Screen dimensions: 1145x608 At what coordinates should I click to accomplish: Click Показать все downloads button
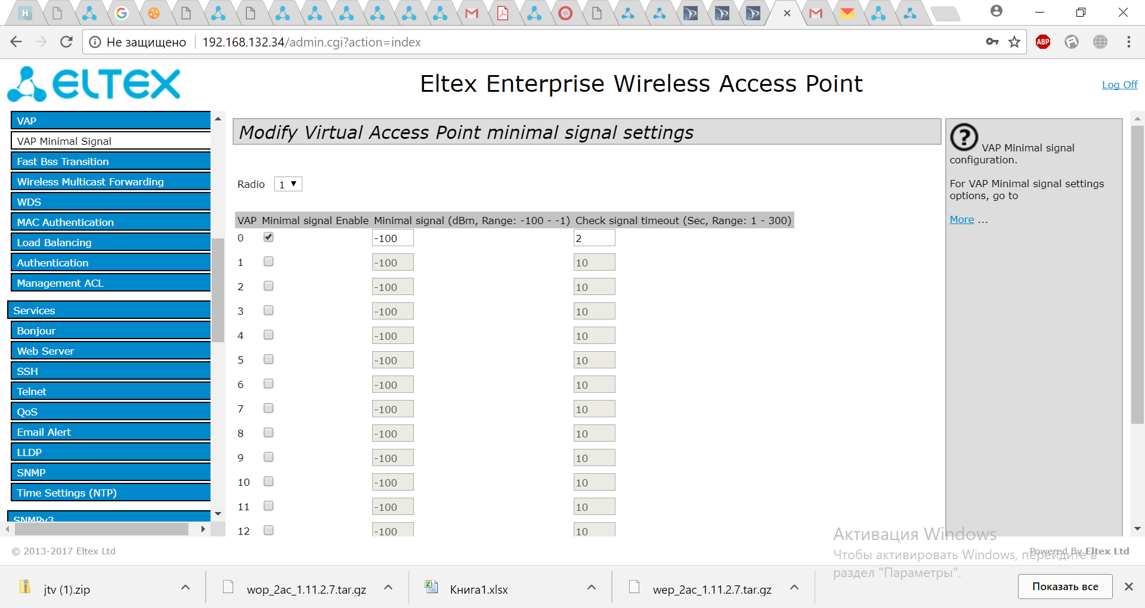click(1065, 587)
